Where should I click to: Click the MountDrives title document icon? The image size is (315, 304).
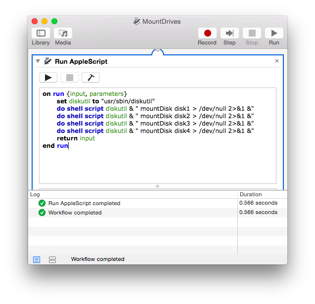[x=136, y=21]
